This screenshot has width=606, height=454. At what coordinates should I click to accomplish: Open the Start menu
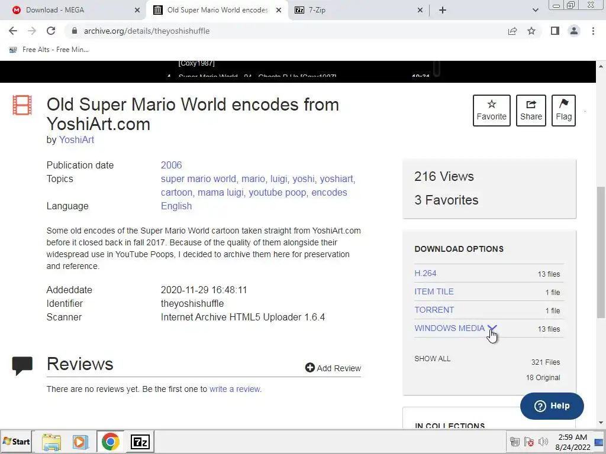16,442
